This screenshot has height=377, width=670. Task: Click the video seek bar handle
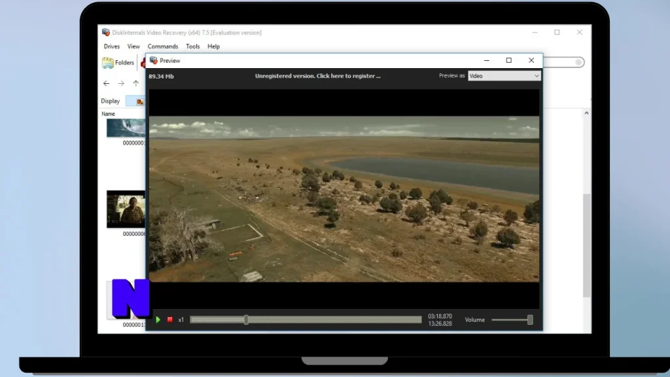pos(246,319)
